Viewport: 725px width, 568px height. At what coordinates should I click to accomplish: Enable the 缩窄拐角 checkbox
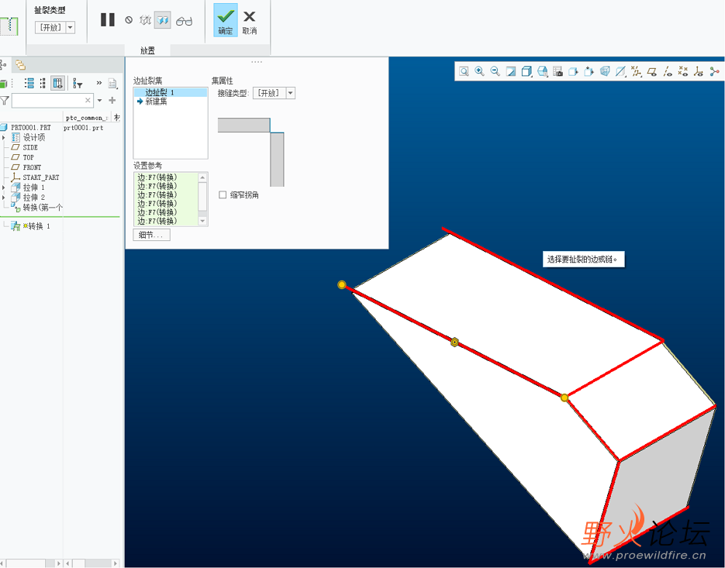click(x=223, y=195)
